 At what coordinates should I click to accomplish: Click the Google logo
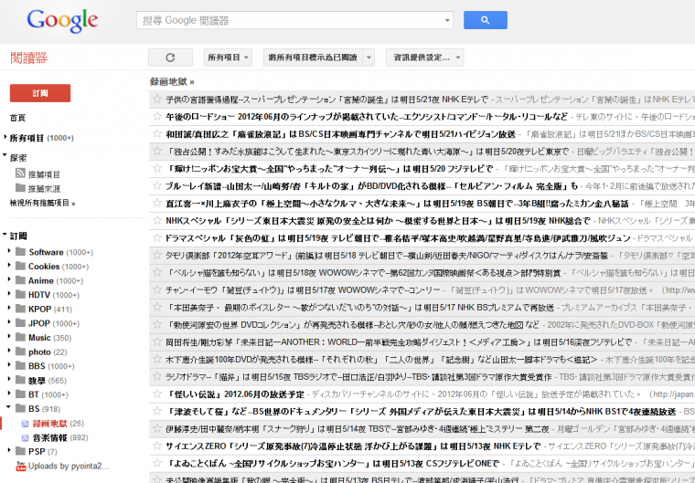pyautogui.click(x=62, y=21)
